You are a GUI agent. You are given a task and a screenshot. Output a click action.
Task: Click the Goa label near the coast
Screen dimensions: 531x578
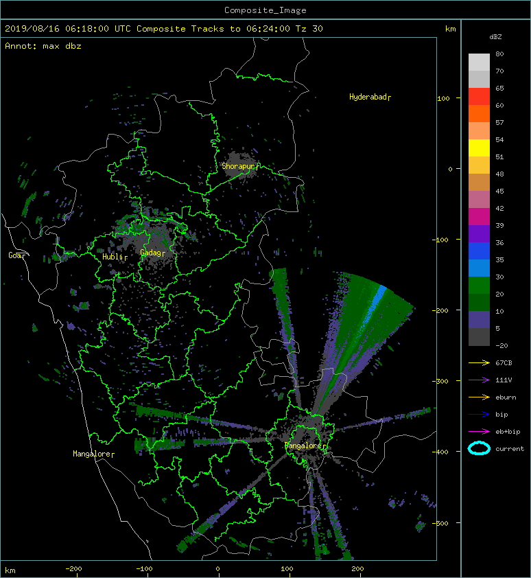click(16, 255)
